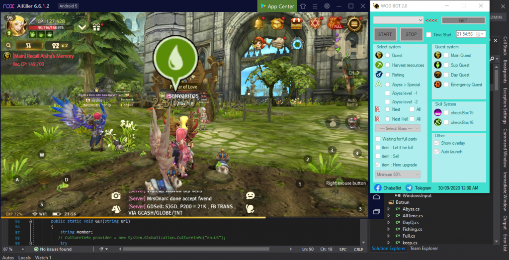Enable the Day Quest checkbox
Image resolution: width=509 pixels, height=260 pixels.
pos(447,75)
